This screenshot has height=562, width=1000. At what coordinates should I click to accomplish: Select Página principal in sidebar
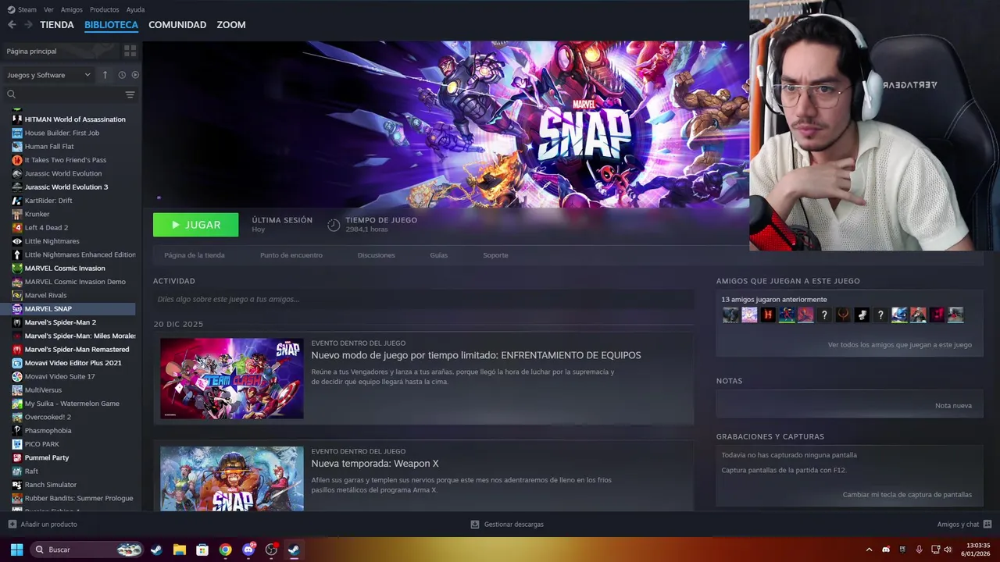(x=31, y=51)
